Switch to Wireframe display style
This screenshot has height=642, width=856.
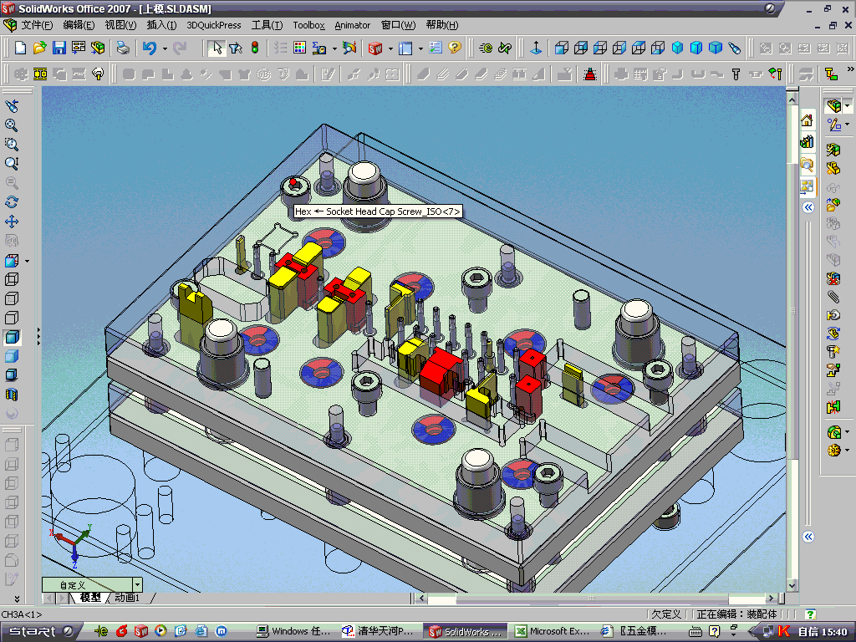12,279
